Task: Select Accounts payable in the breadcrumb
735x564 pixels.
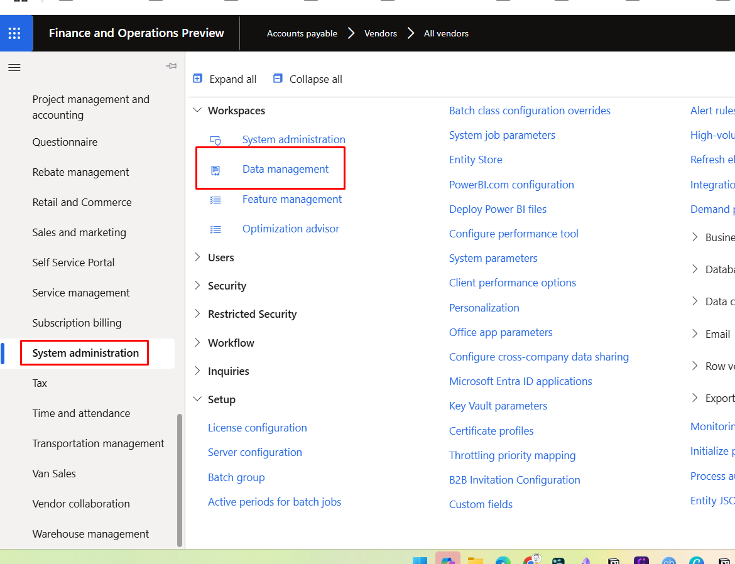Action: 302,33
